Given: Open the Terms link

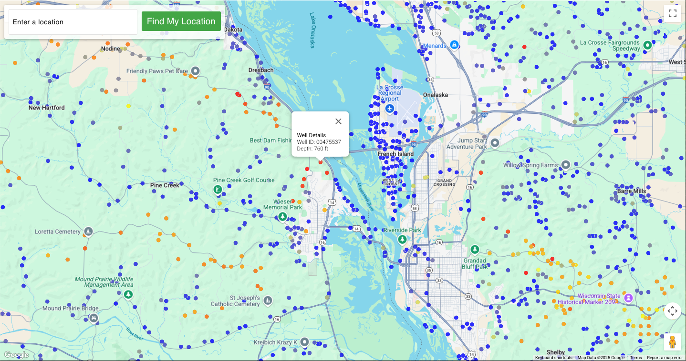Looking at the screenshot, I should click(x=635, y=357).
